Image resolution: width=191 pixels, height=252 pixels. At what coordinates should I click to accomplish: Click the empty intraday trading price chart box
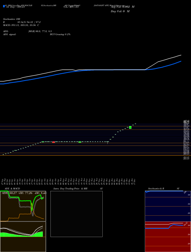pos(76,214)
